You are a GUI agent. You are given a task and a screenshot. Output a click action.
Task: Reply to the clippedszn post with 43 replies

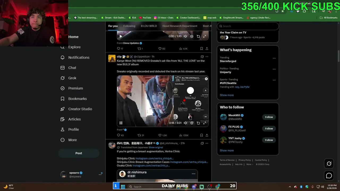point(120,135)
